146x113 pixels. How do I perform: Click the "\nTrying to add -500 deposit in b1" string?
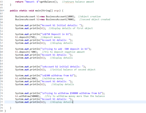pos(65,49)
